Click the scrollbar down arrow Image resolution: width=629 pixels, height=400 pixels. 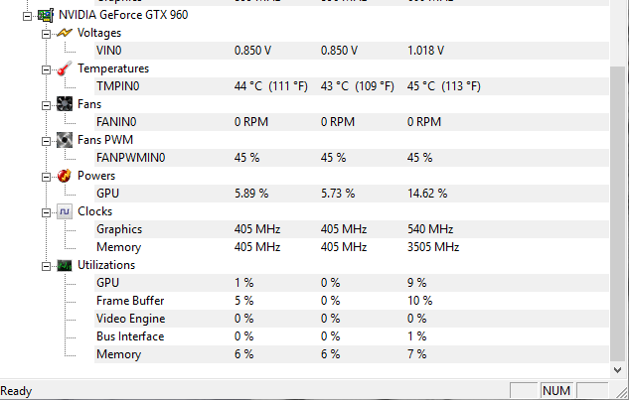[x=617, y=369]
